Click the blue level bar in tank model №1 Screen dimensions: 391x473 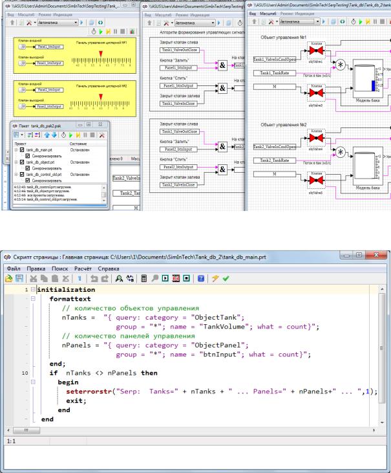coord(374,85)
